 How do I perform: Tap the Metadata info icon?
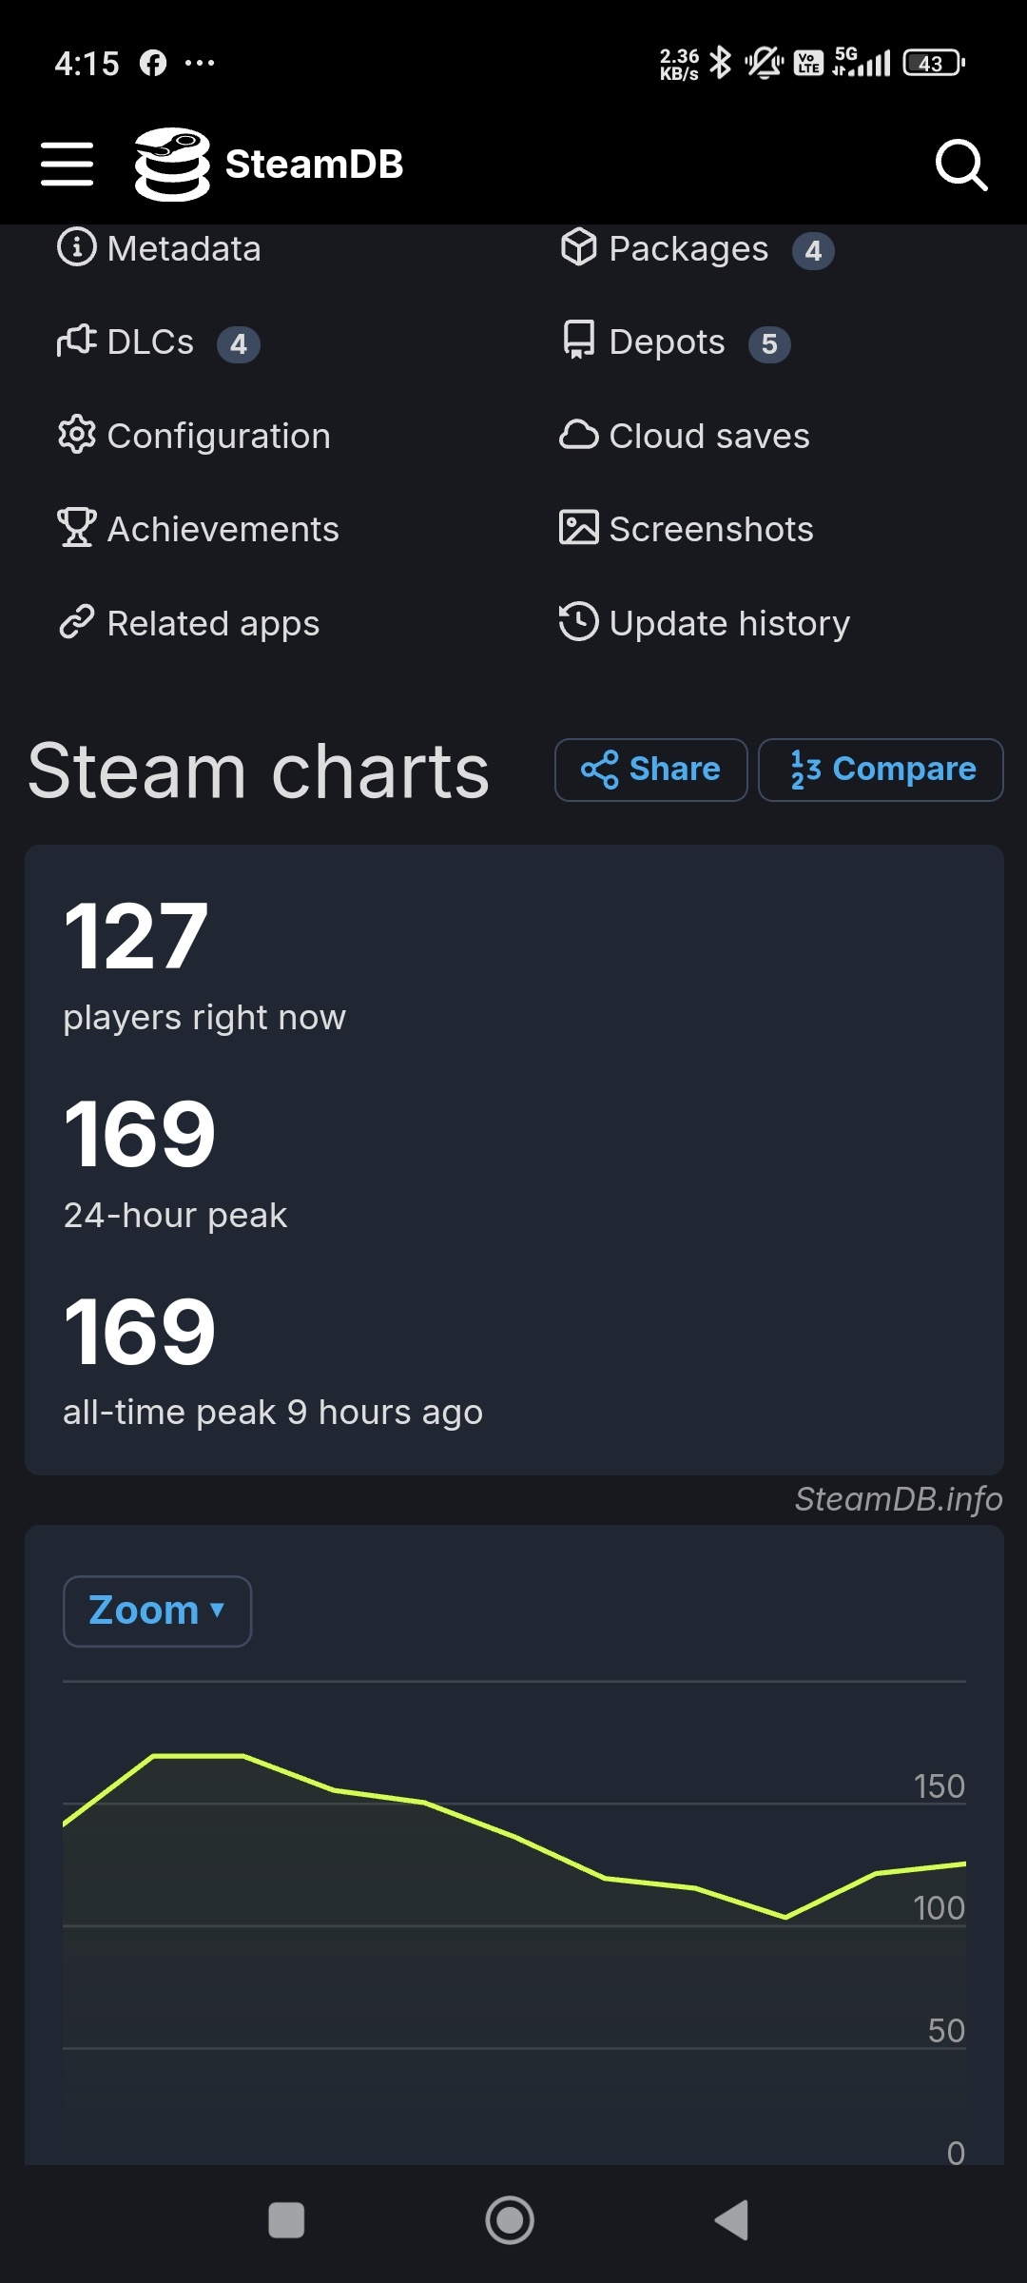77,247
